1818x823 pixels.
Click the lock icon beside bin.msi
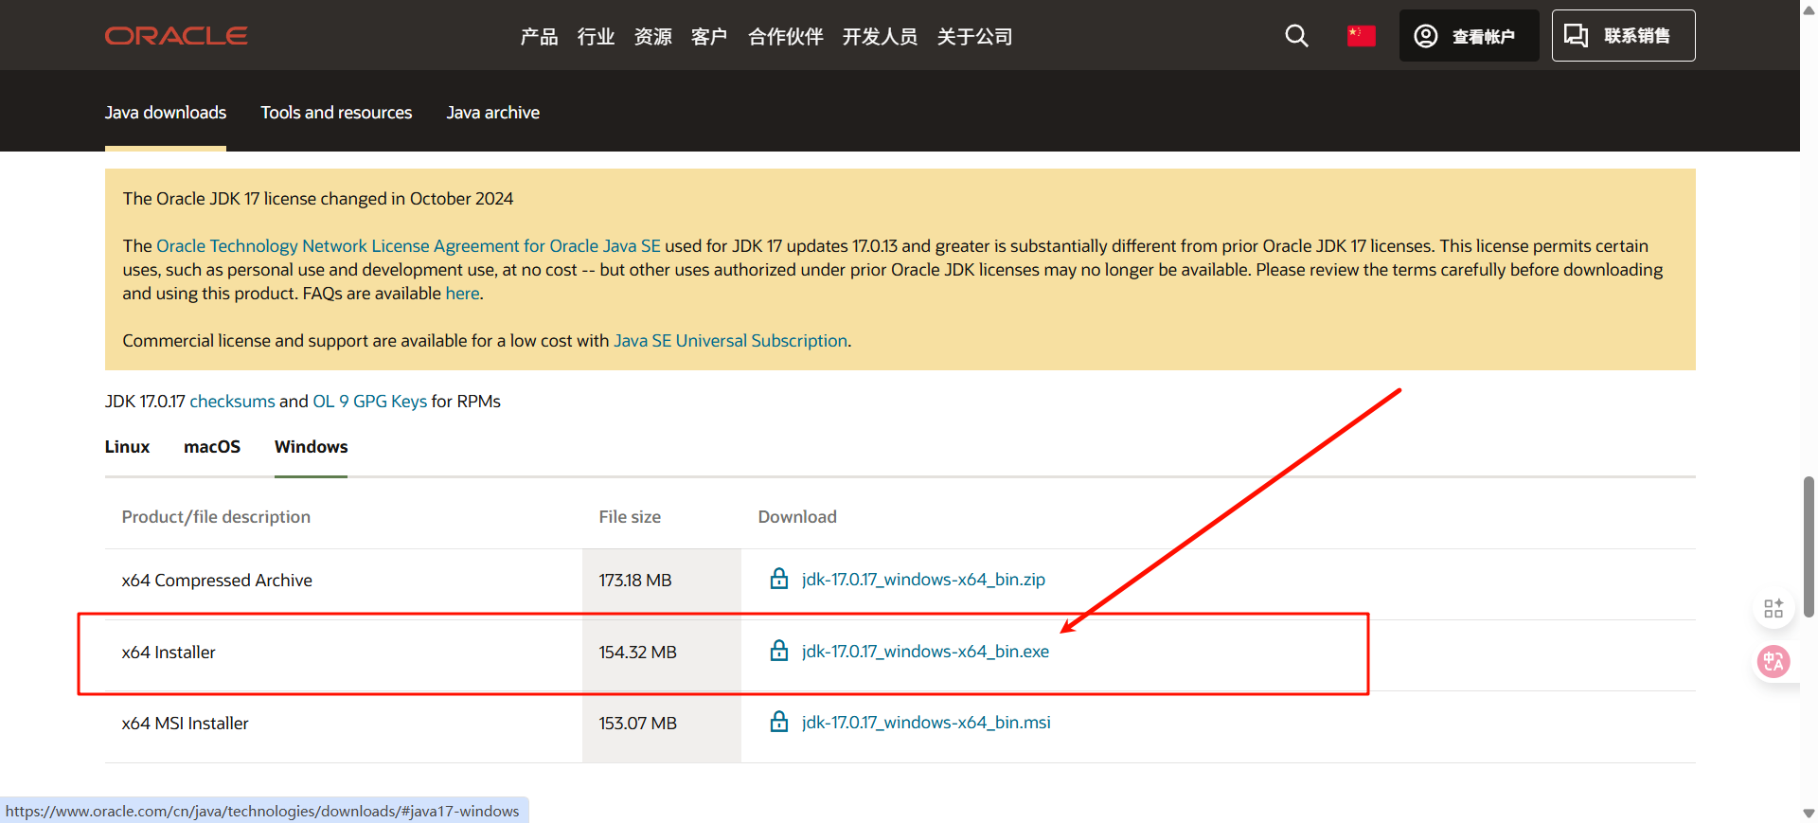click(x=779, y=722)
